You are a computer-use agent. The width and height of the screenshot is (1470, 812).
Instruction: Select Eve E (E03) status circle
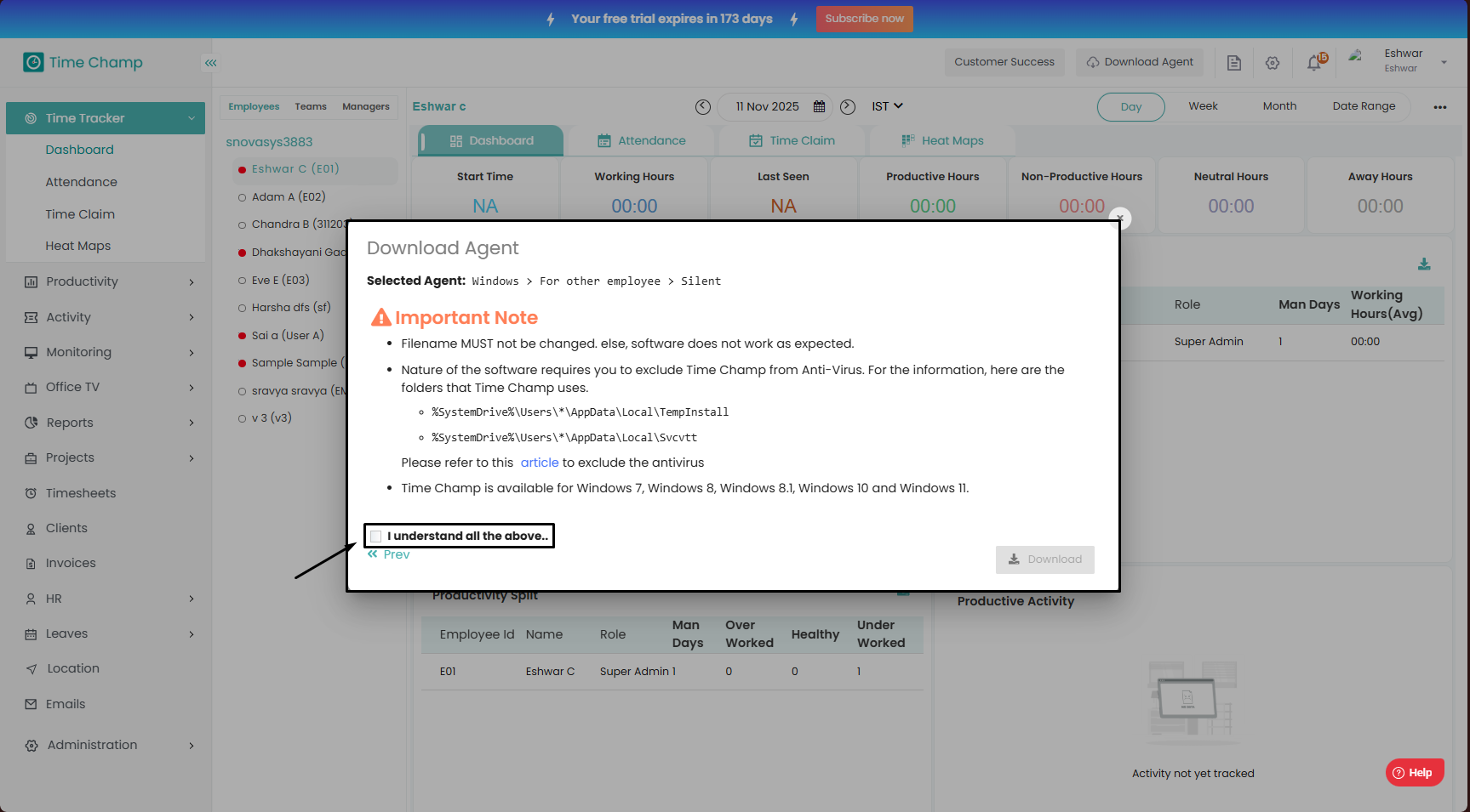[243, 281]
